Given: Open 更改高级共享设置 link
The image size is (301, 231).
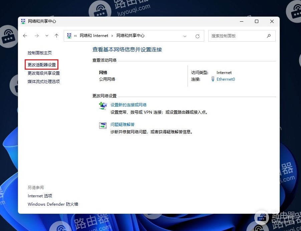Looking at the screenshot, I should pyautogui.click(x=44, y=73).
